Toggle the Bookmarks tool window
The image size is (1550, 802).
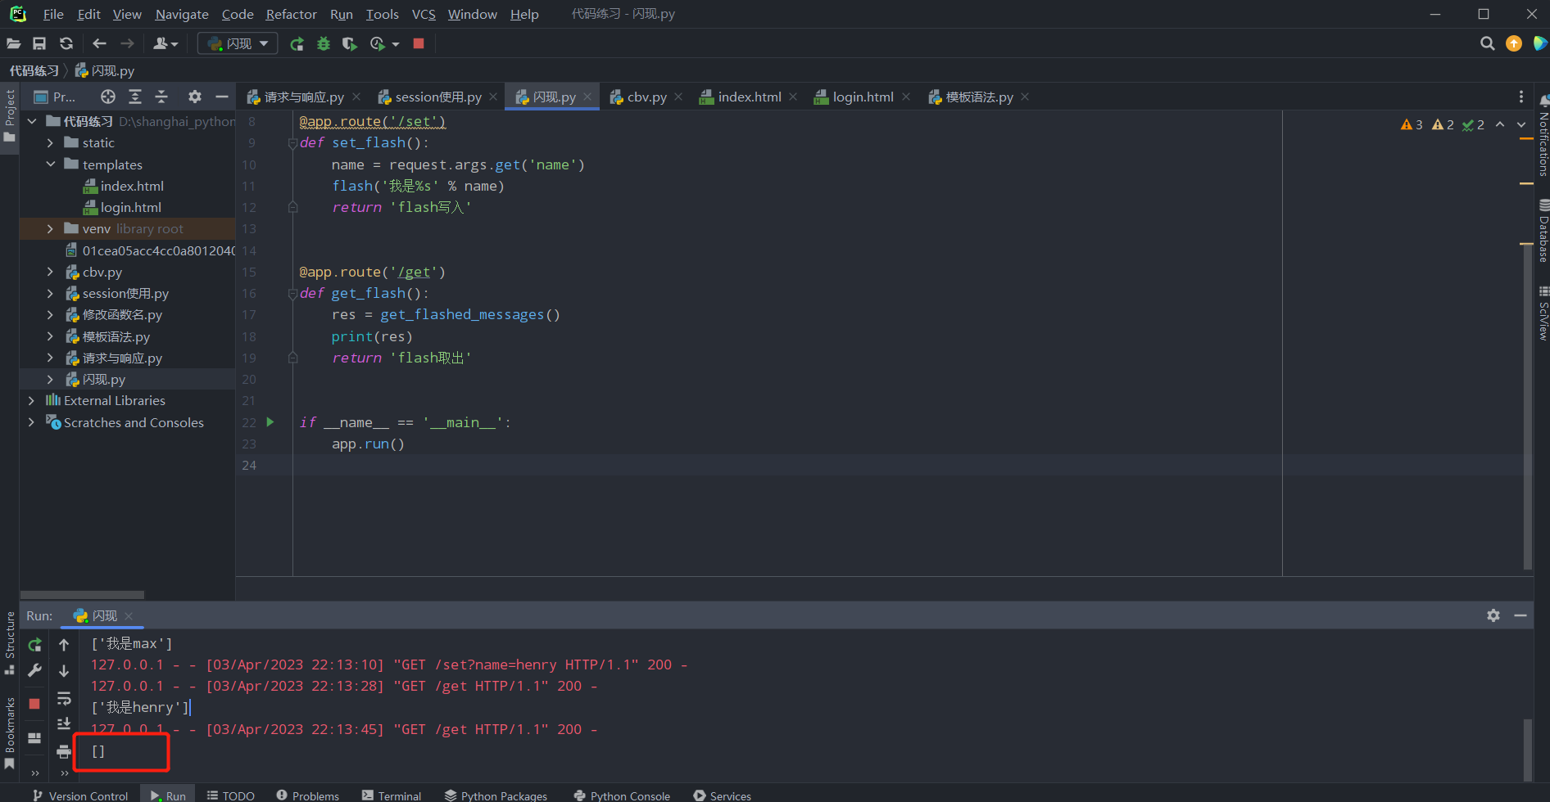coord(10,732)
